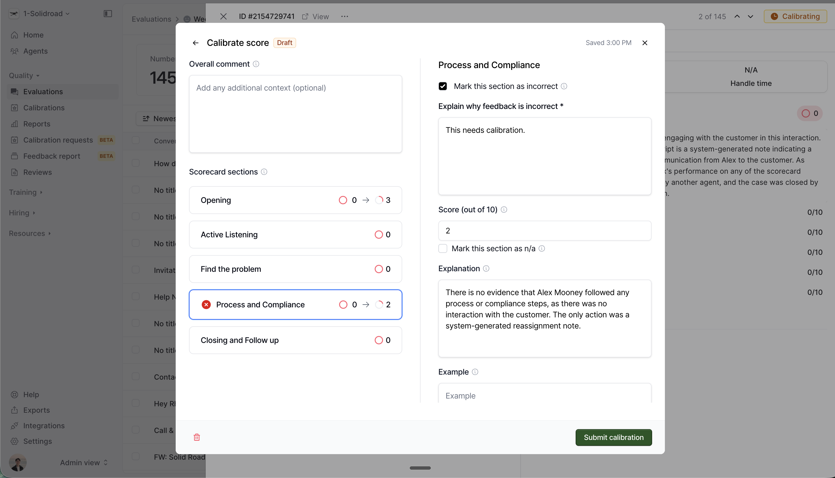
Task: Open the 1-Solidroad workspace dropdown
Action: click(46, 13)
